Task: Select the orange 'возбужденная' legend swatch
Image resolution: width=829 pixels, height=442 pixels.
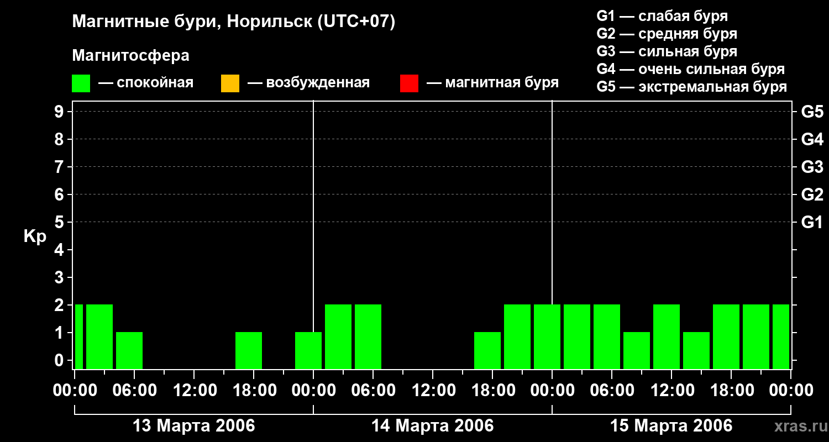Action: coord(230,83)
